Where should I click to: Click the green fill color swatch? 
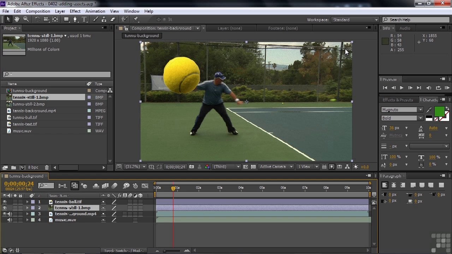click(440, 111)
